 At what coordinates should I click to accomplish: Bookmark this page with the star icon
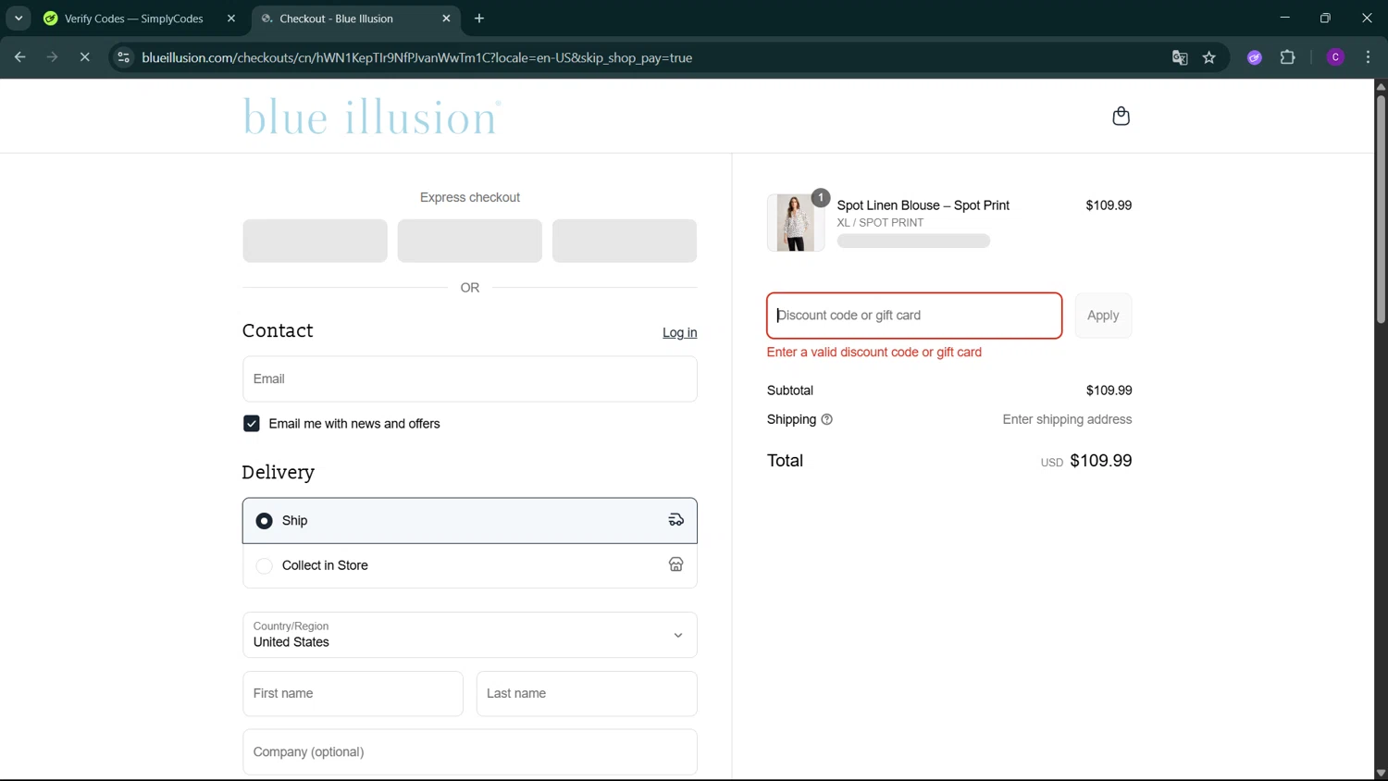pos(1209,57)
